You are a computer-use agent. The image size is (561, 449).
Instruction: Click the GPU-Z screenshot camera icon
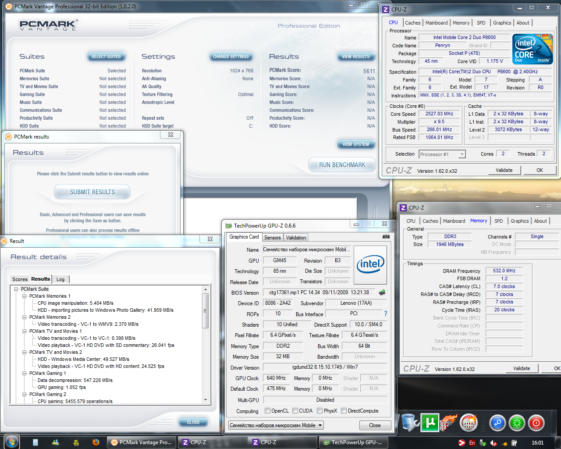(x=386, y=237)
